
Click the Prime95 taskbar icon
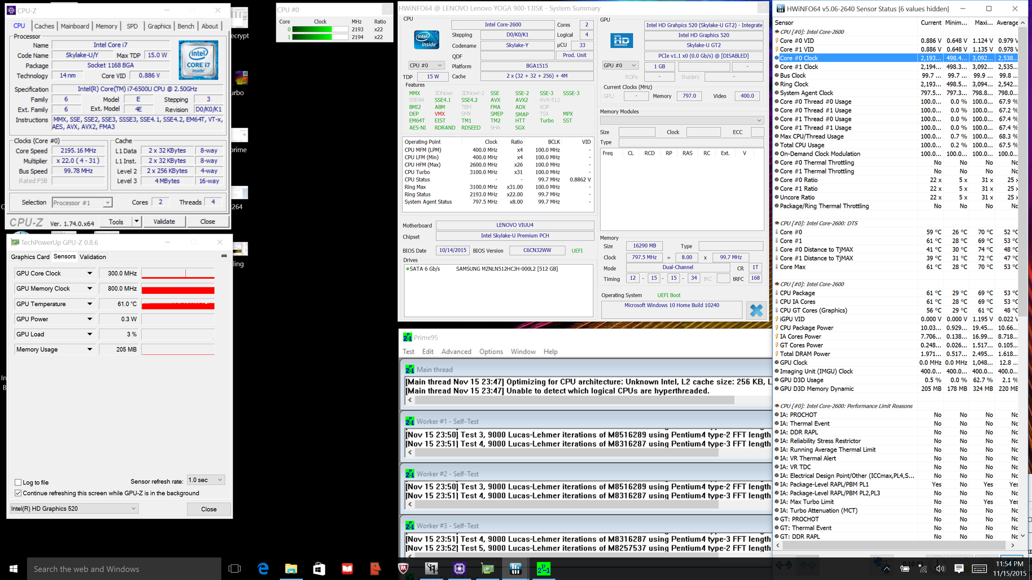(543, 569)
